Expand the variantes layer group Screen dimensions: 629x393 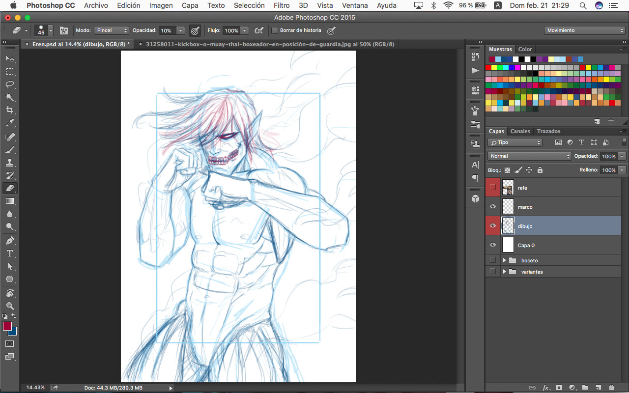[x=504, y=272]
